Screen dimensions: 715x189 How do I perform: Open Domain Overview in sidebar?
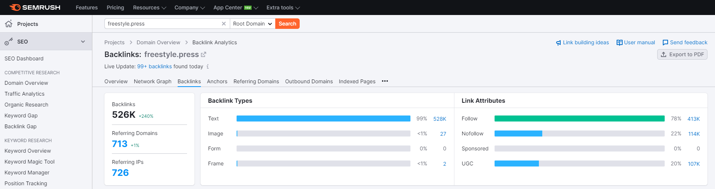[26, 83]
